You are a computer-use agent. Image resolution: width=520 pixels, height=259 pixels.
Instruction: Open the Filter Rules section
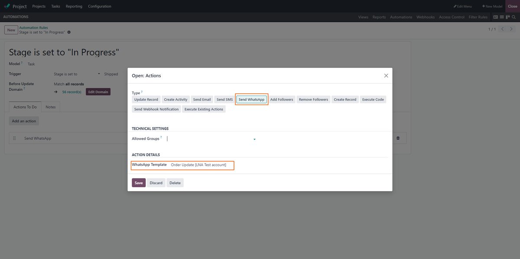(478, 17)
